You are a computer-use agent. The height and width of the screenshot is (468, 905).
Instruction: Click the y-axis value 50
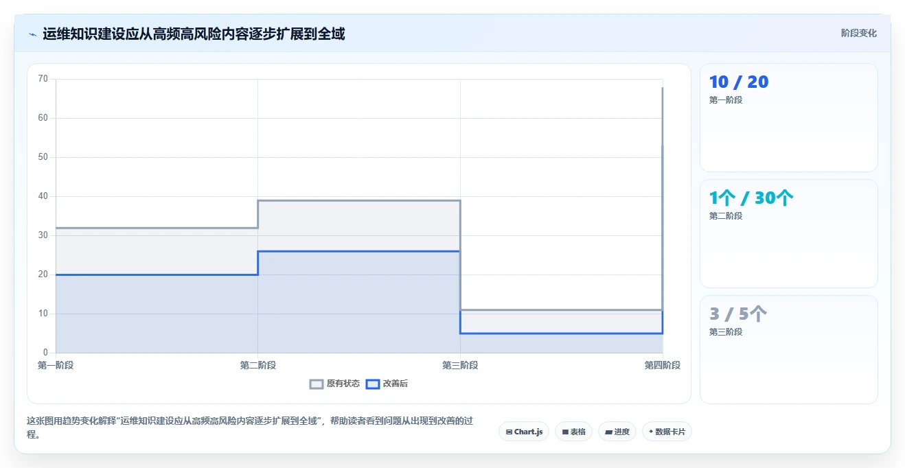43,157
